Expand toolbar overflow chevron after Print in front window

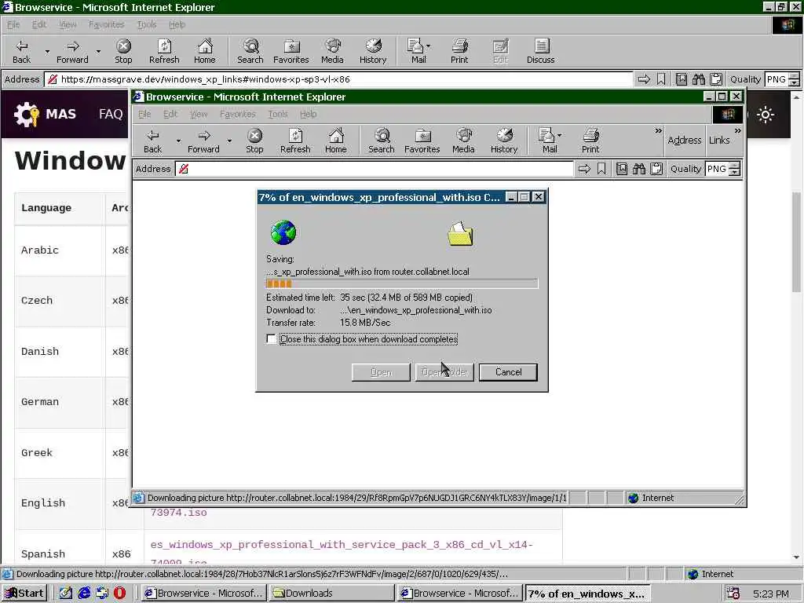(659, 131)
